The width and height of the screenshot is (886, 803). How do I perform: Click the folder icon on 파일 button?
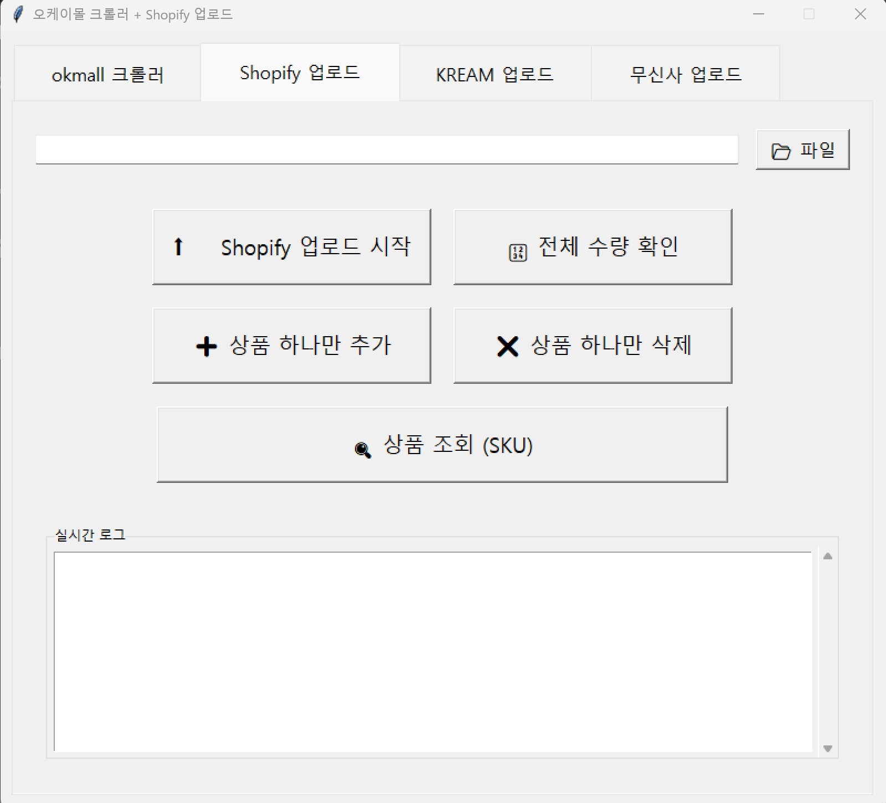[781, 151]
